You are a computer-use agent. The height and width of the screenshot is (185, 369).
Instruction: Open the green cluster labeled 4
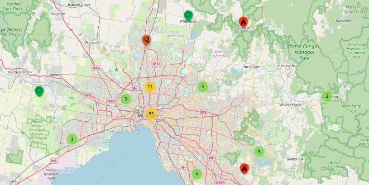click(x=196, y=174)
